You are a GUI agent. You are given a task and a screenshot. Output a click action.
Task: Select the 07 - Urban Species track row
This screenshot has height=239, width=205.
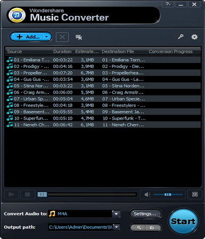103,99
